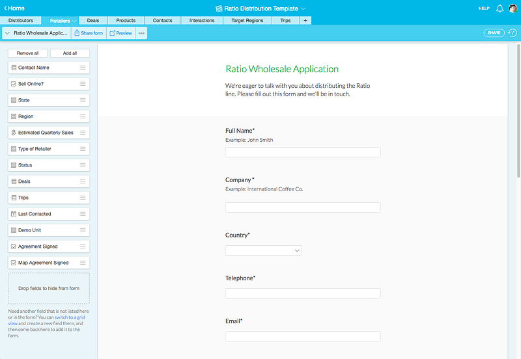Expand the view switcher chevron
Screen dimensions: 521x359
pos(7,33)
